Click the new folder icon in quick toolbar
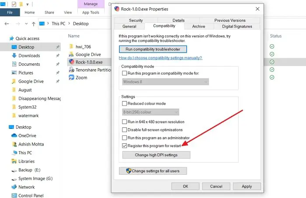306x198 pixels. point(21,4)
